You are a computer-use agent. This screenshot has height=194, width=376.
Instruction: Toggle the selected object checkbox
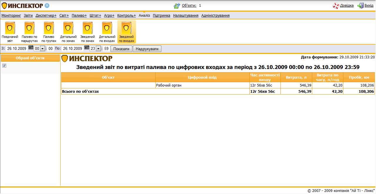pos(4,66)
